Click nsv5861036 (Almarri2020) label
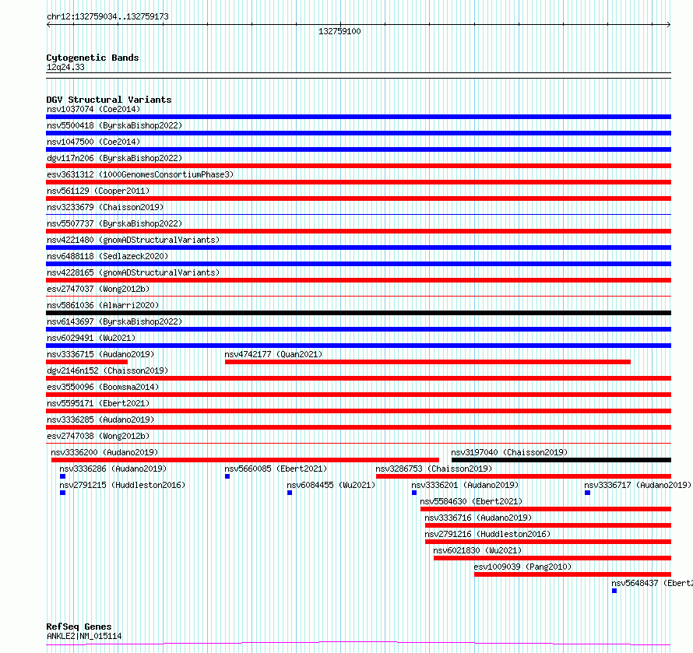This screenshot has height=653, width=693. point(103,305)
